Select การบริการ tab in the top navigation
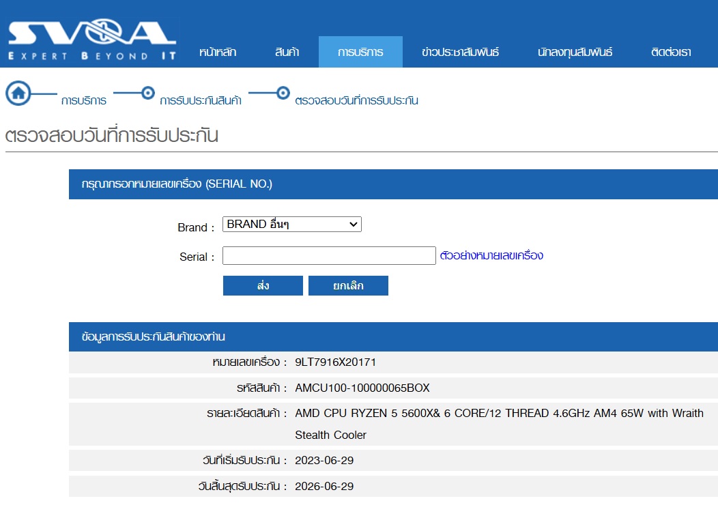 click(360, 53)
